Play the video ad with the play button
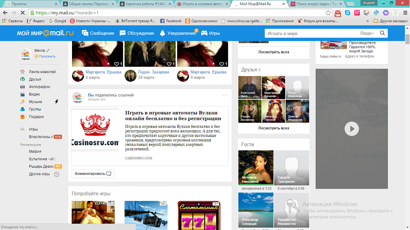The height and width of the screenshot is (230, 410). (352, 129)
